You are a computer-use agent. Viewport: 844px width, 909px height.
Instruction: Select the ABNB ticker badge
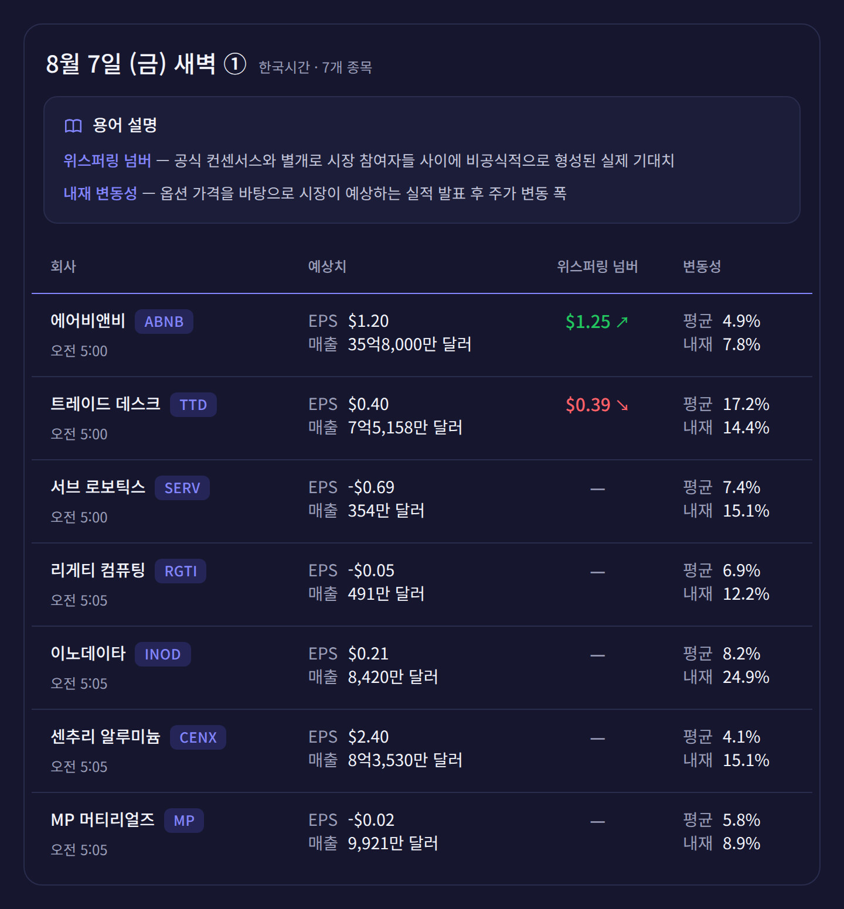click(164, 322)
